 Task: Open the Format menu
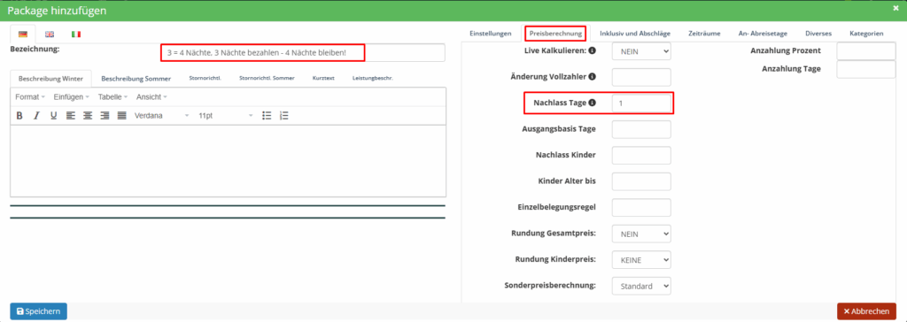(x=30, y=96)
